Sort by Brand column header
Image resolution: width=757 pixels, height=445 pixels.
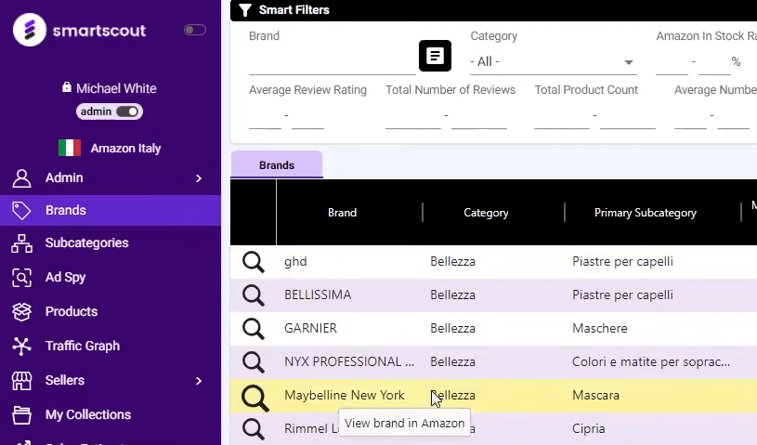click(343, 213)
